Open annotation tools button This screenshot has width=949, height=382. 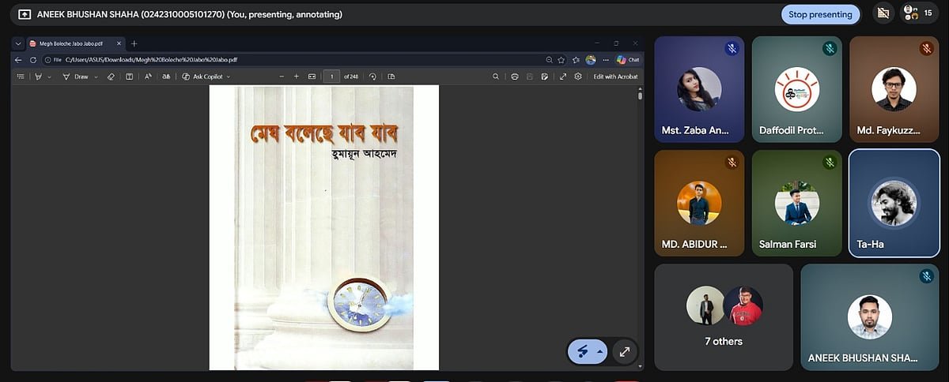click(581, 351)
